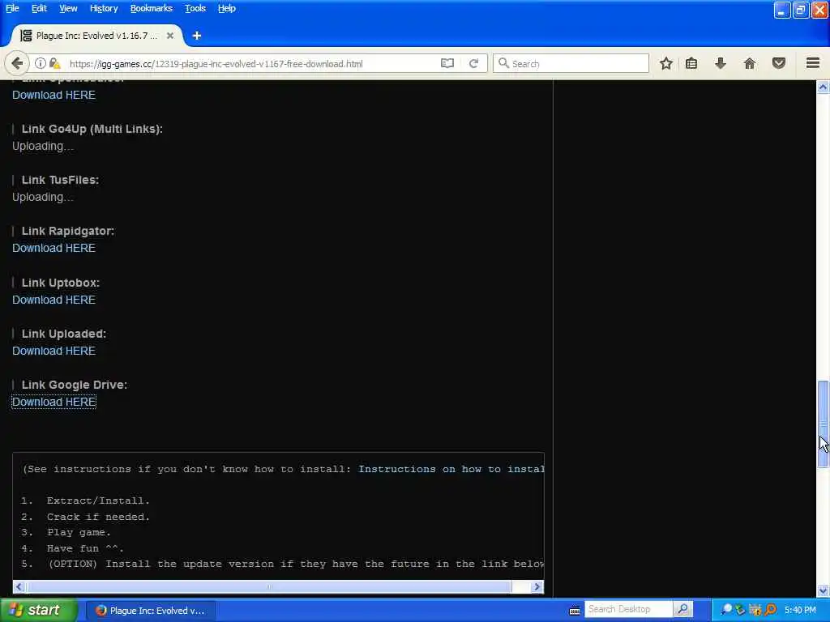
Task: Click the Link Go4Up (Multi Links) heading
Action: pyautogui.click(x=92, y=129)
